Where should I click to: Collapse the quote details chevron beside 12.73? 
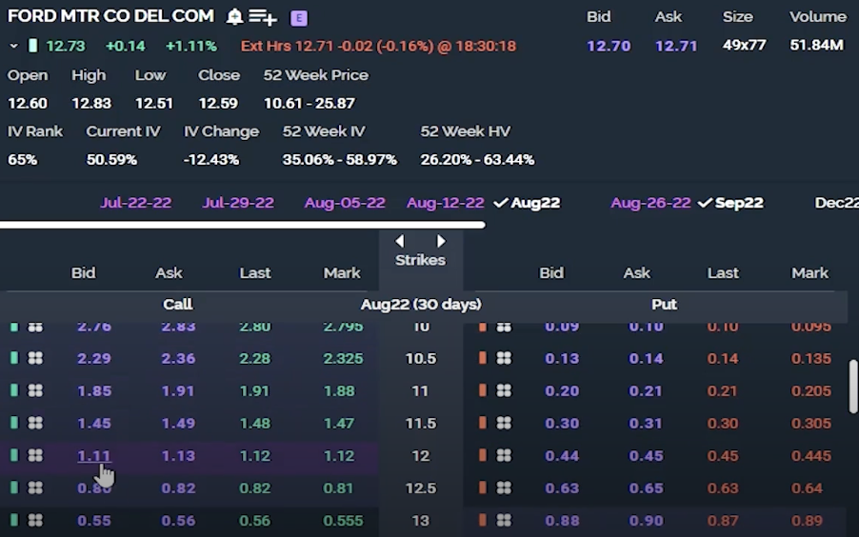(x=13, y=46)
